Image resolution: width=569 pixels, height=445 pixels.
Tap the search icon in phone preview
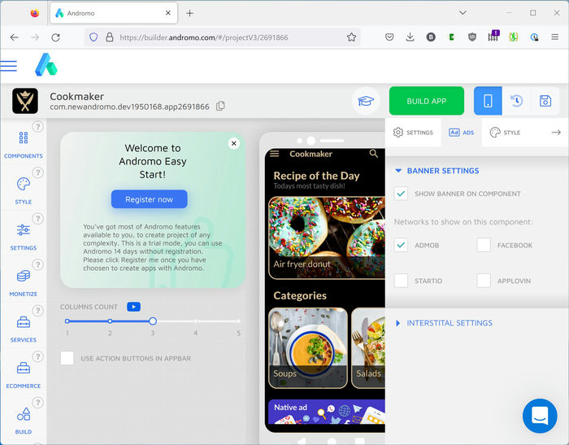click(373, 153)
